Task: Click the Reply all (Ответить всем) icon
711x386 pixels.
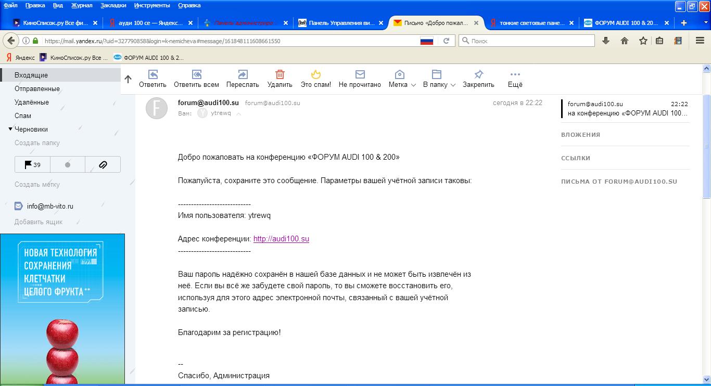Action: point(196,74)
